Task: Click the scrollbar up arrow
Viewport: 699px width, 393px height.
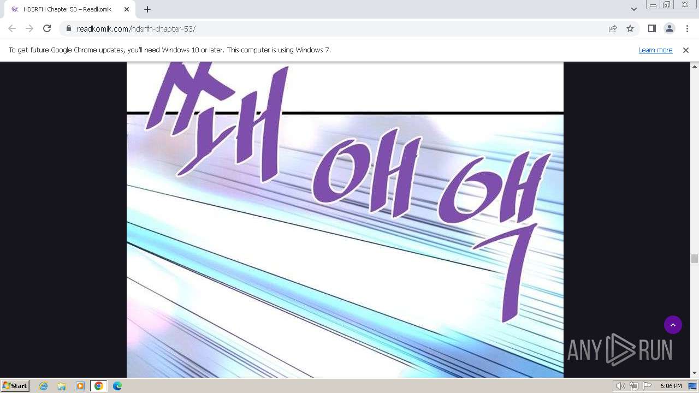Action: click(695, 65)
